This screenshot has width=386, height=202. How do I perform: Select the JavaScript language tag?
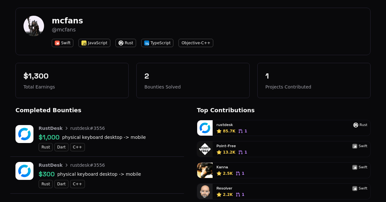coord(94,43)
